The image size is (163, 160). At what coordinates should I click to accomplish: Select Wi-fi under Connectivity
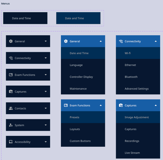coord(138,53)
